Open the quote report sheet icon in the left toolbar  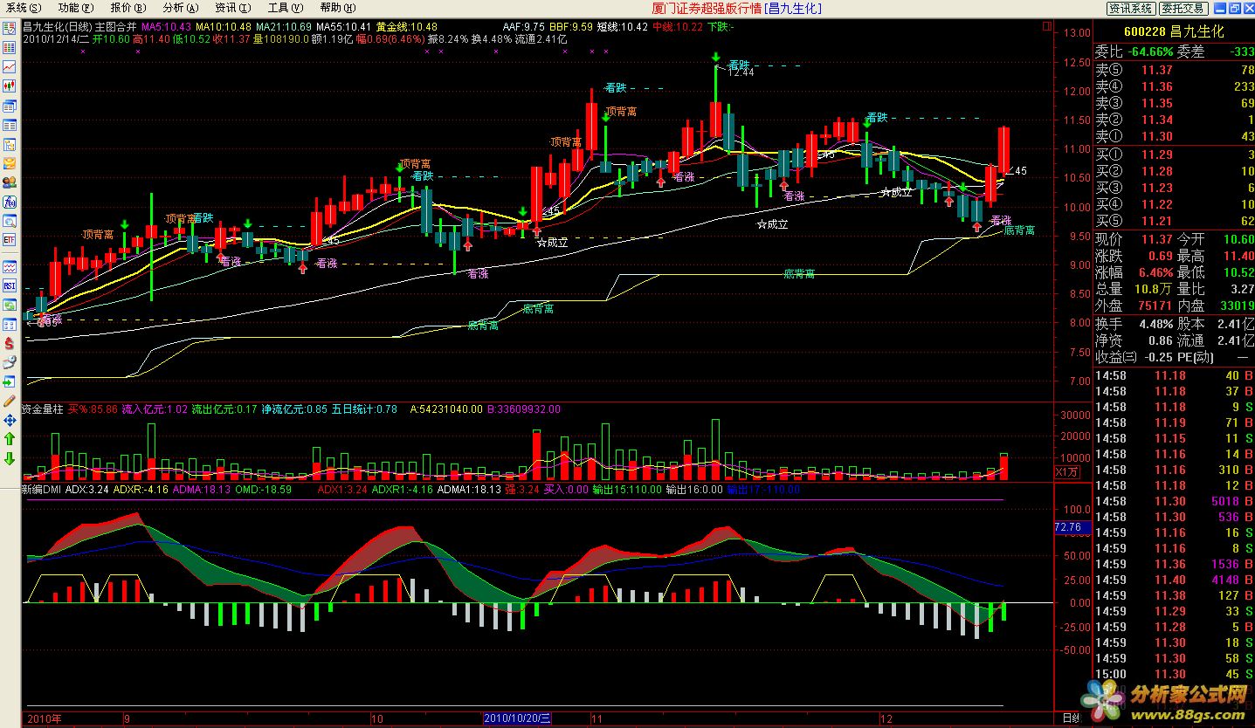(x=10, y=28)
